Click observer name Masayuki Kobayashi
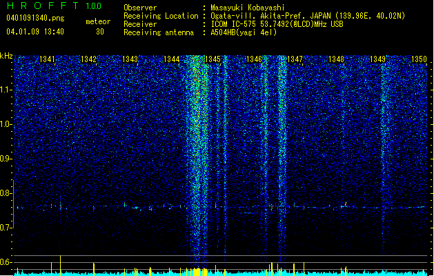The height and width of the screenshot is (276, 434). tap(248, 8)
